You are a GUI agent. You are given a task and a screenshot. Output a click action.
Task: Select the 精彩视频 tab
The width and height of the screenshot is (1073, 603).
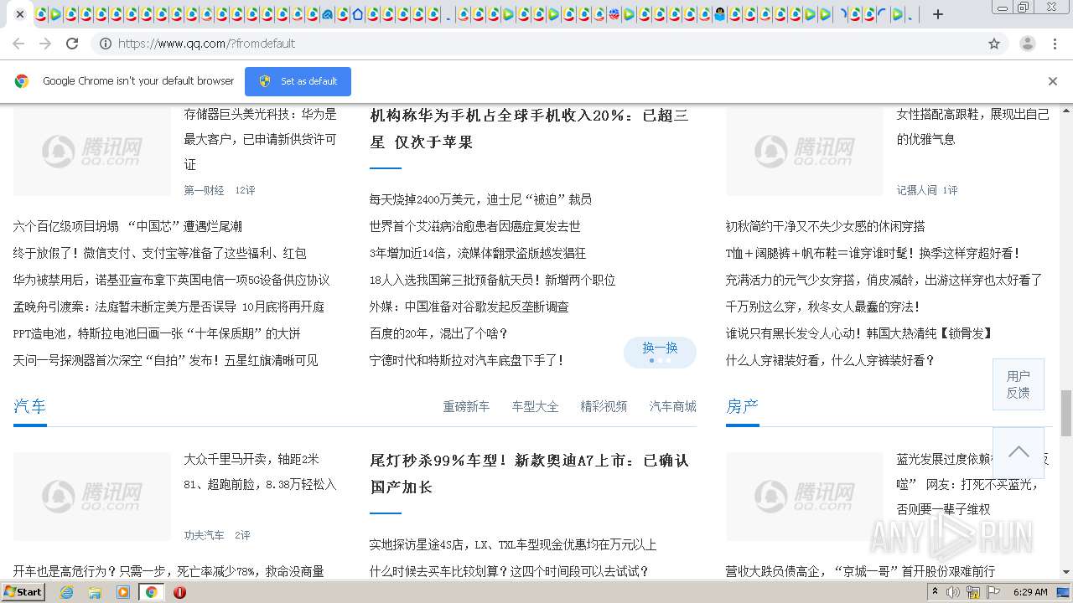[604, 406]
